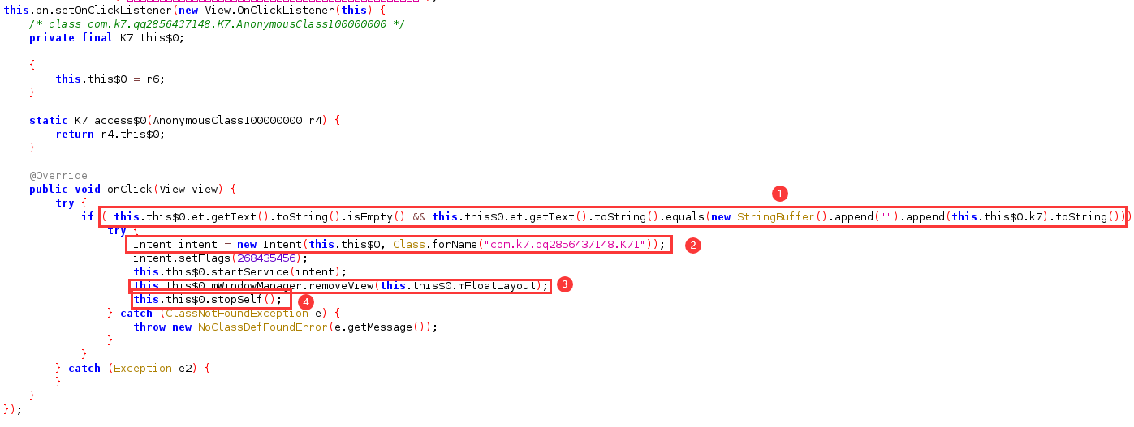Click the red annotation marker number 2
1134x427 pixels.
point(693,245)
